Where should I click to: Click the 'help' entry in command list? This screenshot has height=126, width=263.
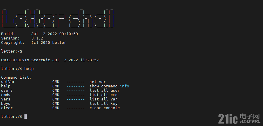[6, 86]
